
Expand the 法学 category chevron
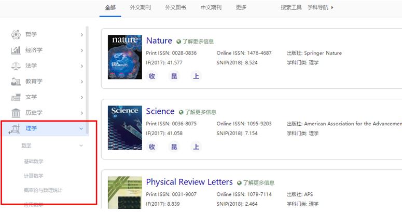(x=82, y=66)
